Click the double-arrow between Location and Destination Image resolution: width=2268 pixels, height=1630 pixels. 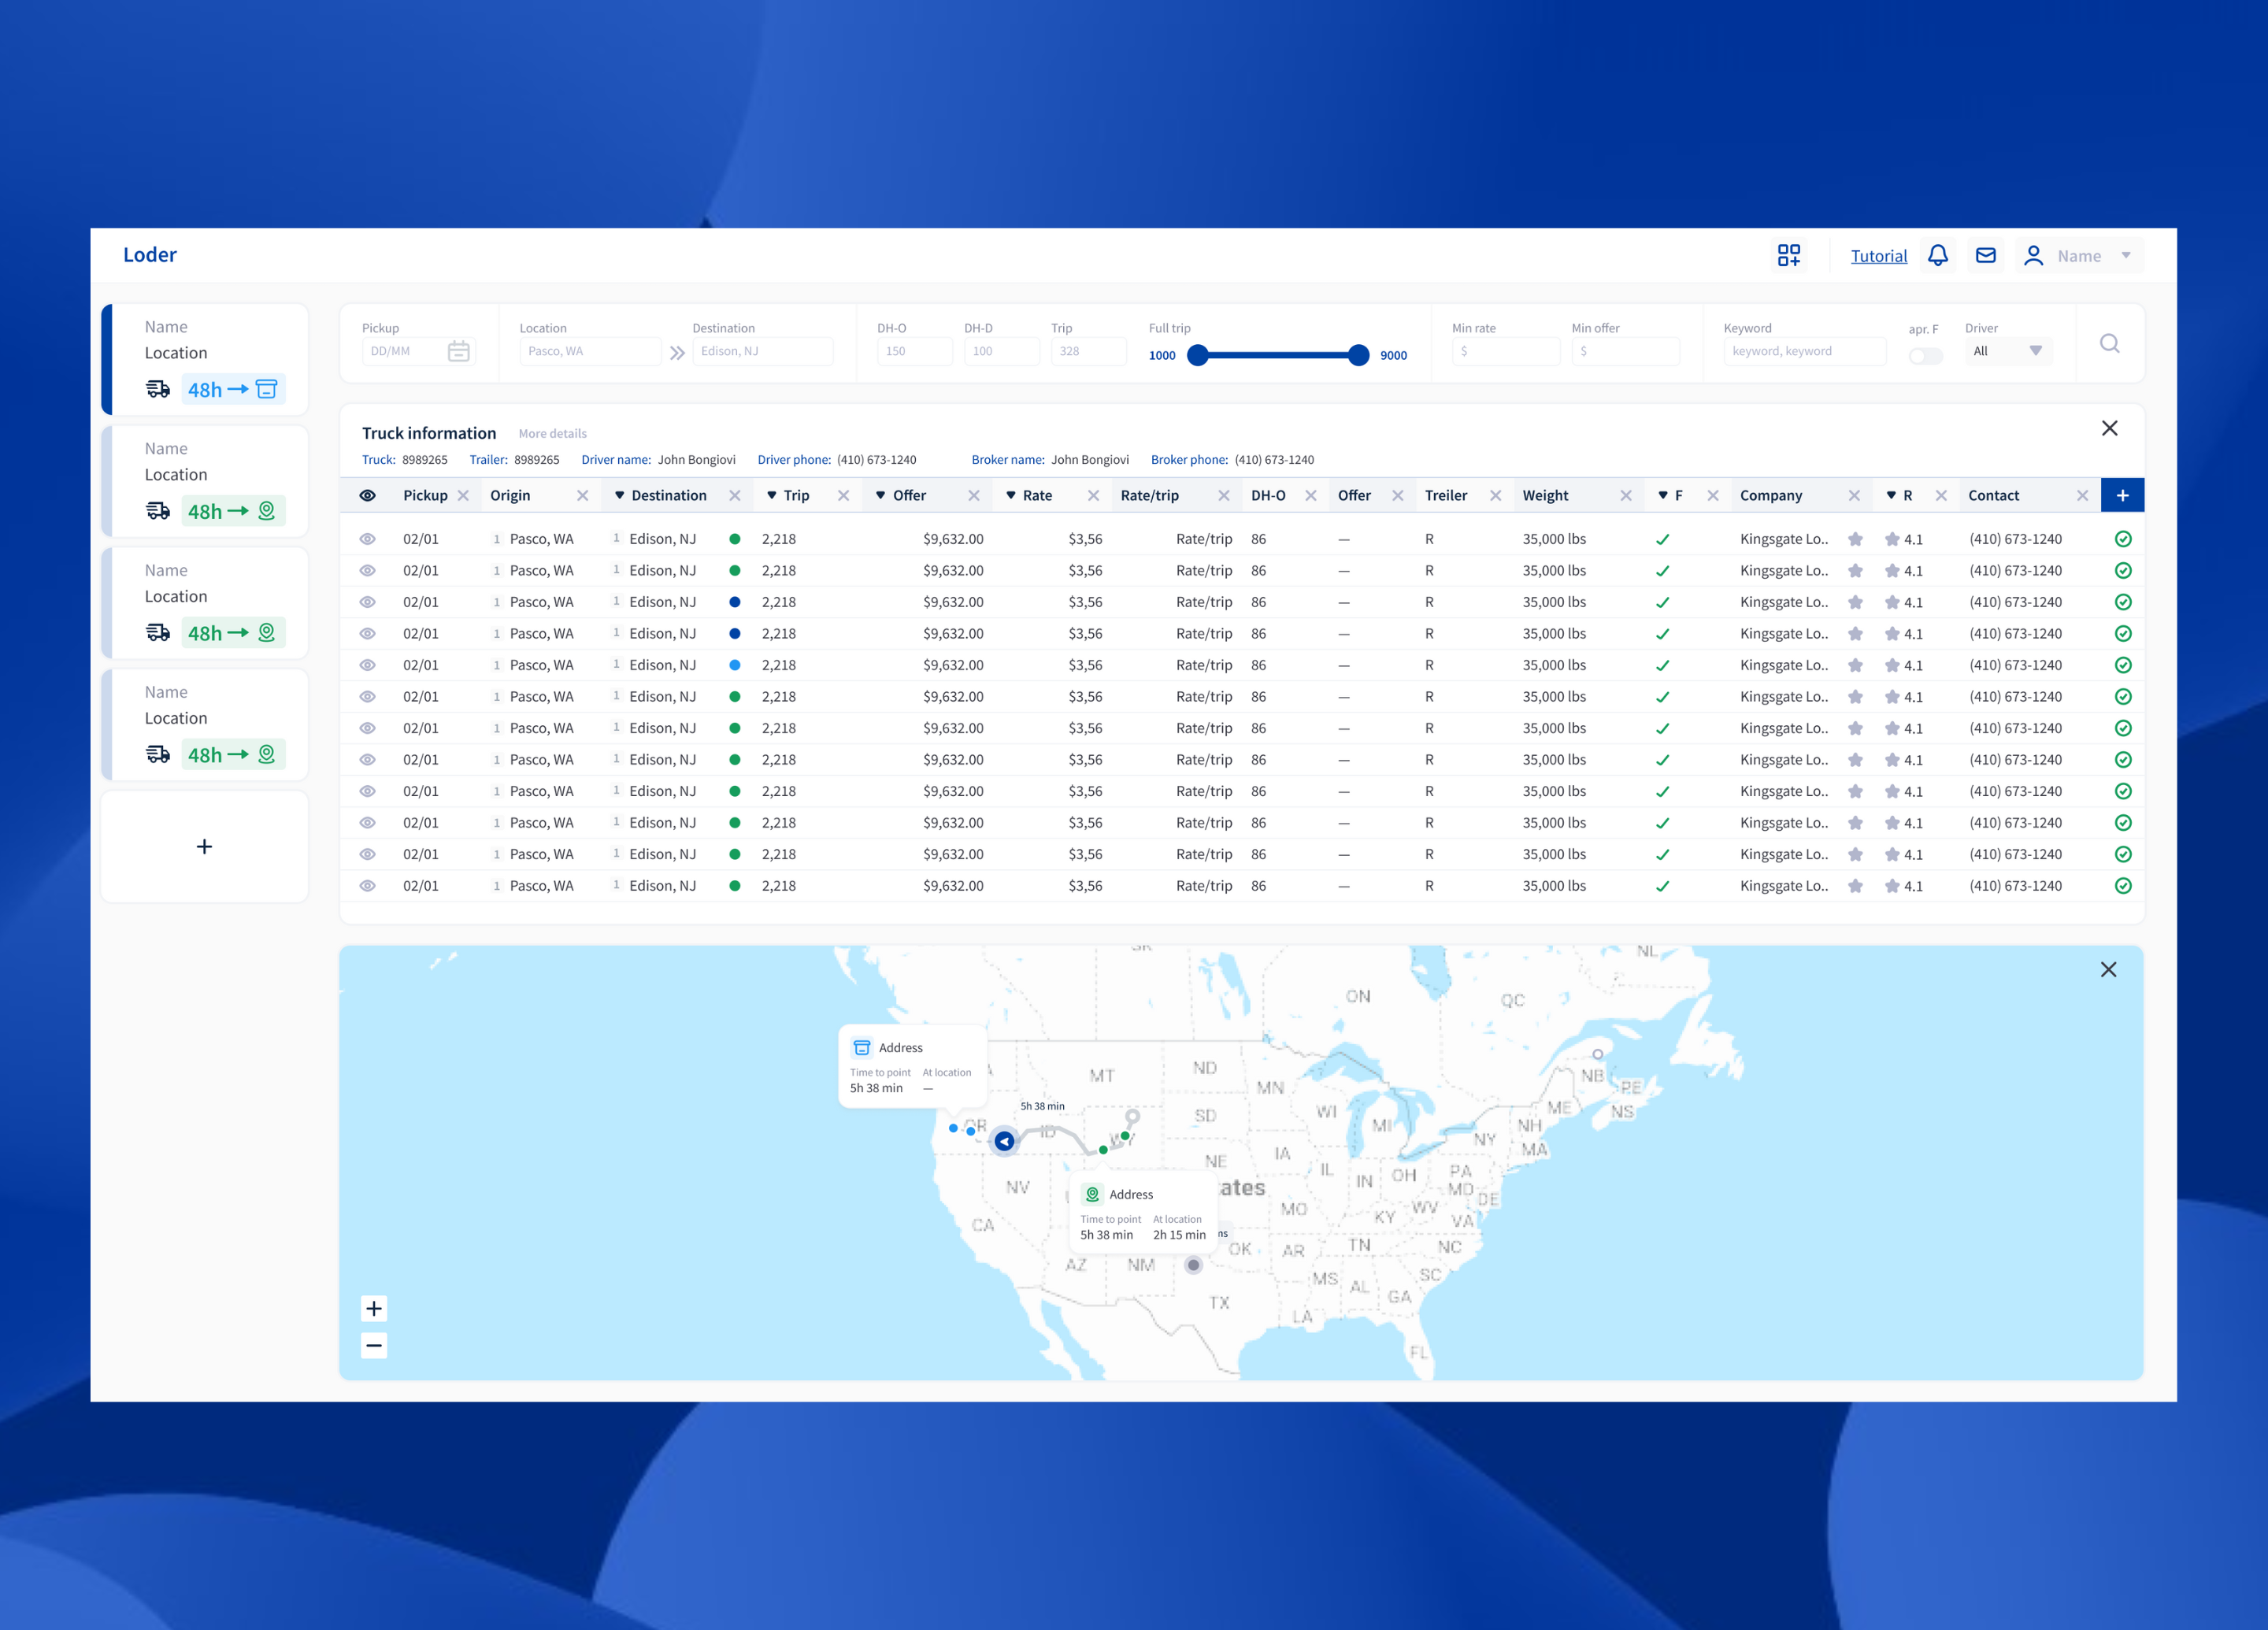point(677,352)
